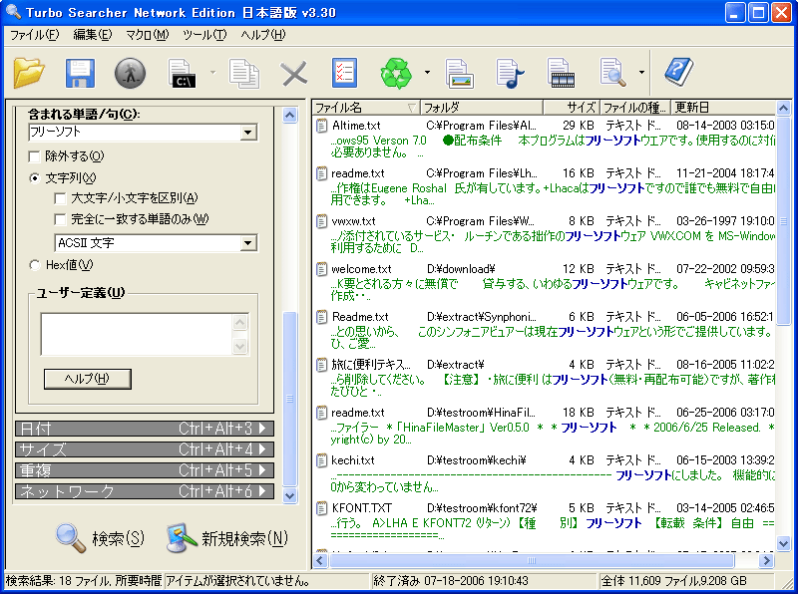The image size is (798, 594).
Task: Click the X delete icon in toolbar
Action: click(294, 74)
